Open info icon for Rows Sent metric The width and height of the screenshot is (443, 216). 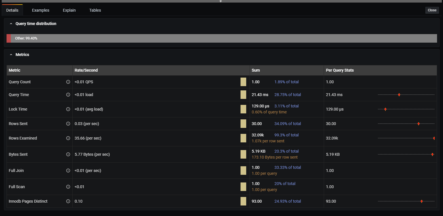coord(68,124)
